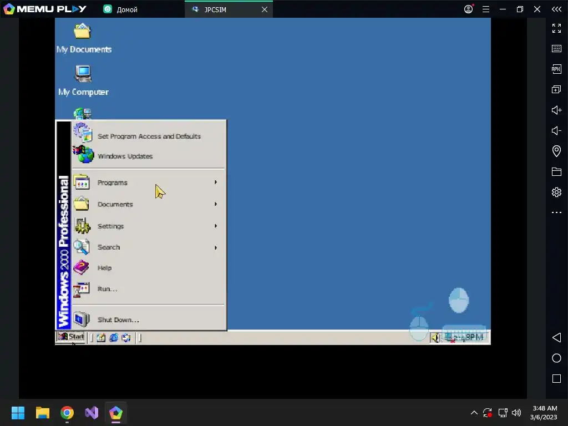Tap the Android home circle button
568x426 pixels.
(x=556, y=358)
